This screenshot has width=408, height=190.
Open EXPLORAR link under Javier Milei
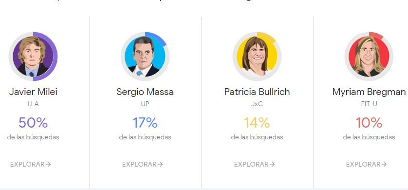tap(31, 164)
